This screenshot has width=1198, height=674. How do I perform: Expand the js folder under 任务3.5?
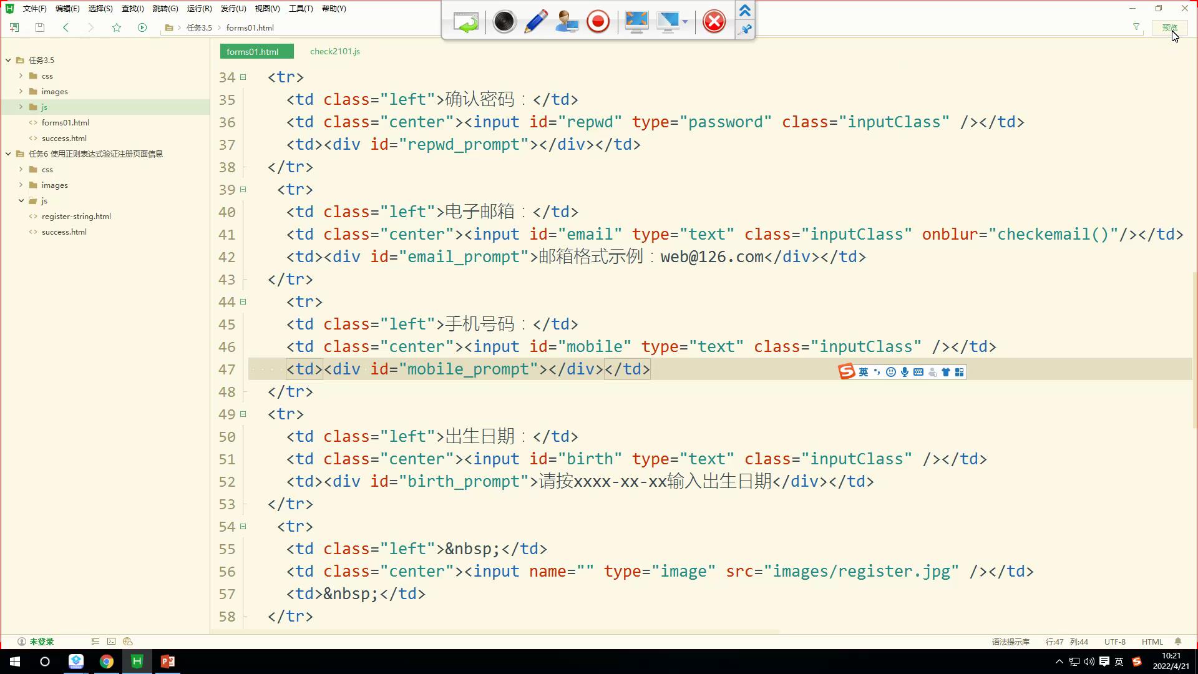click(x=21, y=107)
